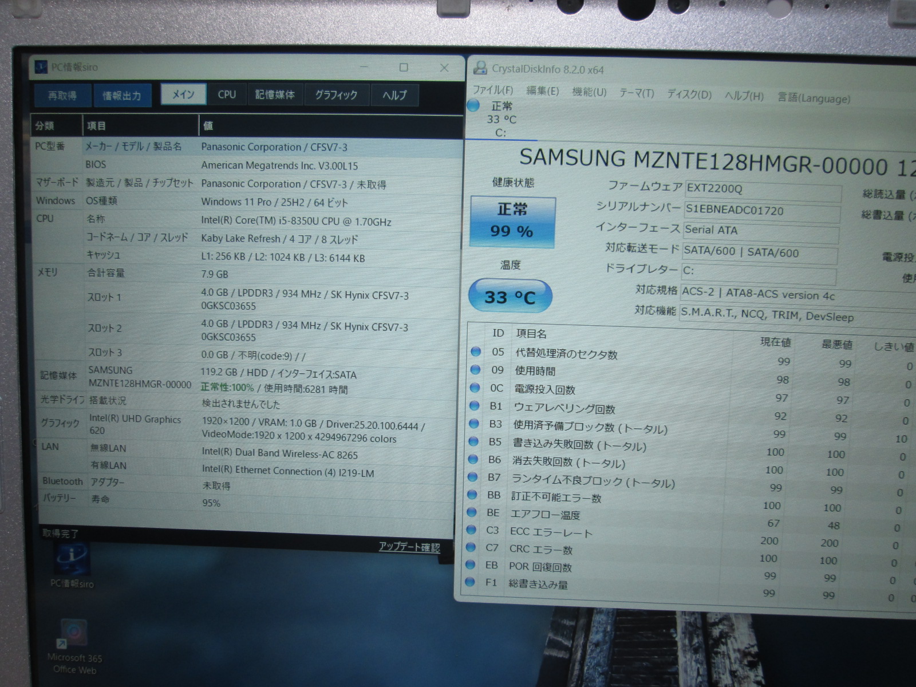
Task: Click status circle for ID 09 使用時間
Action: [475, 370]
